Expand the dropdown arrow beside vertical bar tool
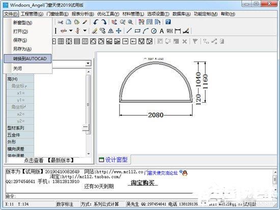Screen dimensions: 280x210 85,31
